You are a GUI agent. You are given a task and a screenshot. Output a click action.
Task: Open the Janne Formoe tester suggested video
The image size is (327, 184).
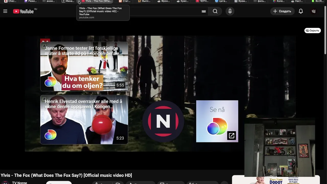[x=84, y=66]
